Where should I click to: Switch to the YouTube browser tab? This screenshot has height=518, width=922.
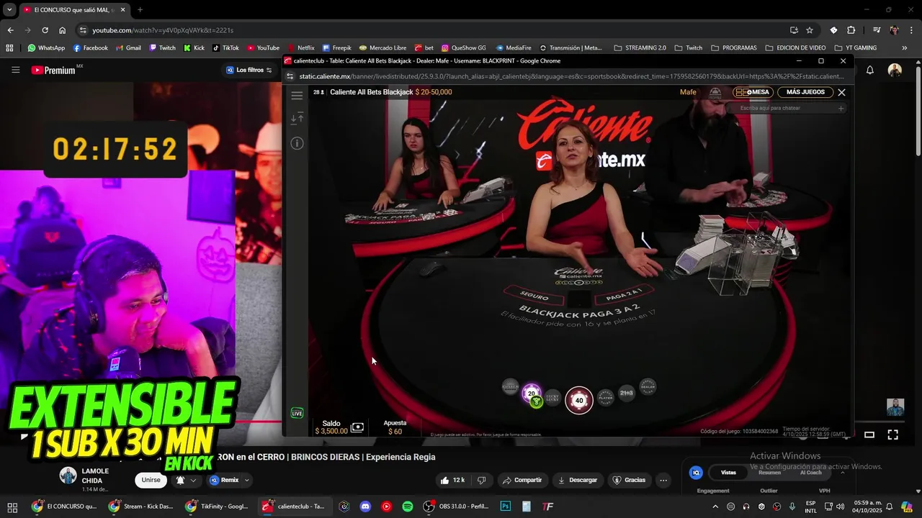(74, 10)
